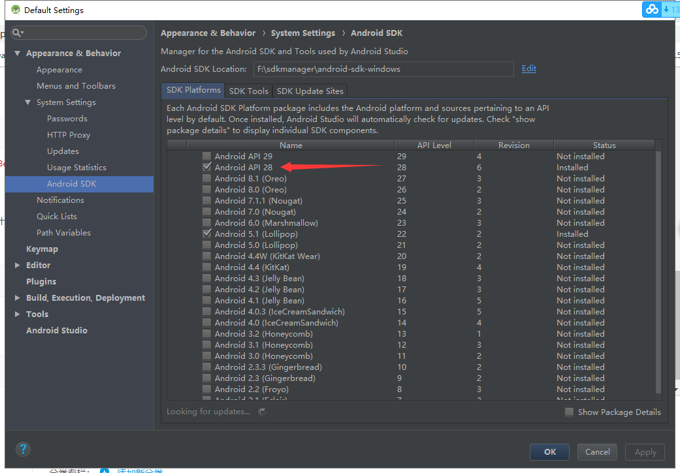This screenshot has height=473, width=680.
Task: Select the Android 2.3.3 (Gingerbread) row
Action: [411, 367]
